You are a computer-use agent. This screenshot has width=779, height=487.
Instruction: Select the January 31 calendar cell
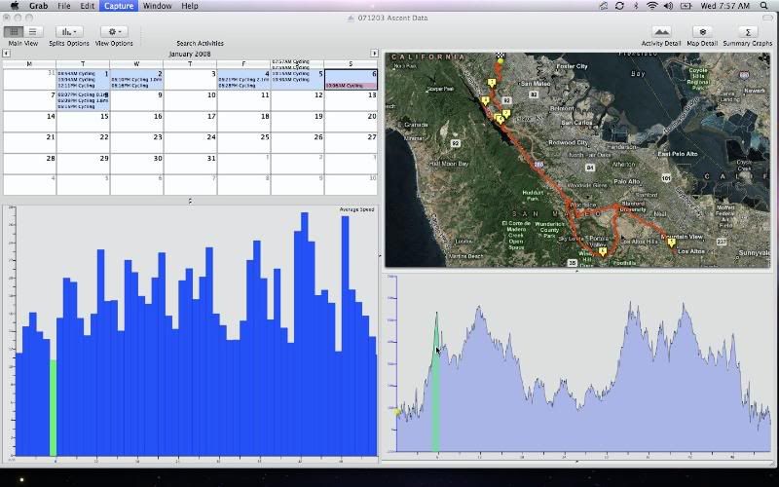coord(190,164)
